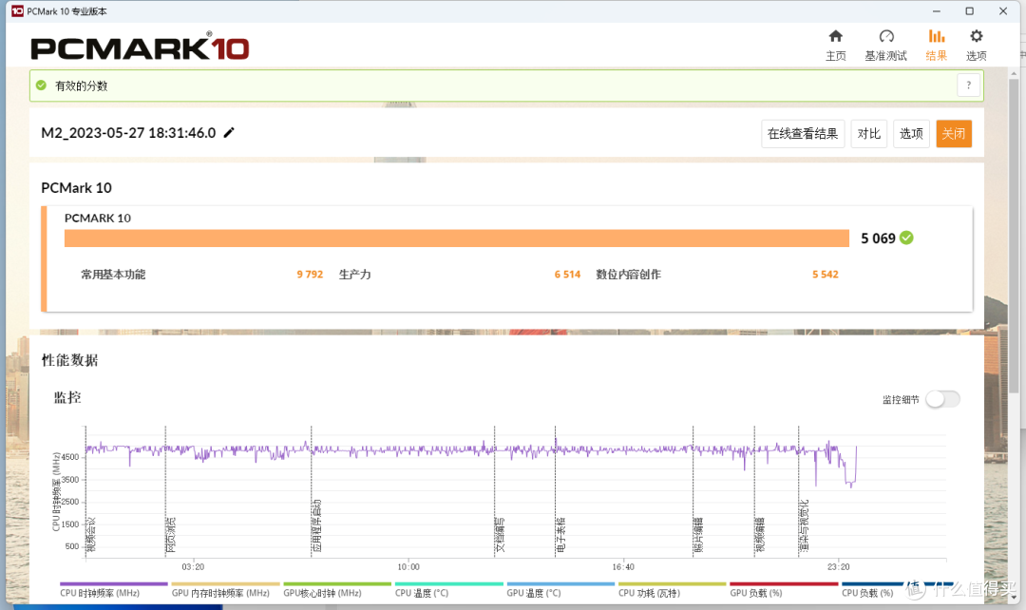The width and height of the screenshot is (1026, 610).
Task: Click the PCMARK10 logo
Action: 140,48
